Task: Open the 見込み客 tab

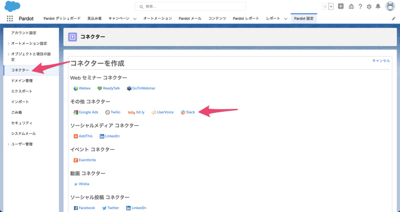Action: point(95,18)
